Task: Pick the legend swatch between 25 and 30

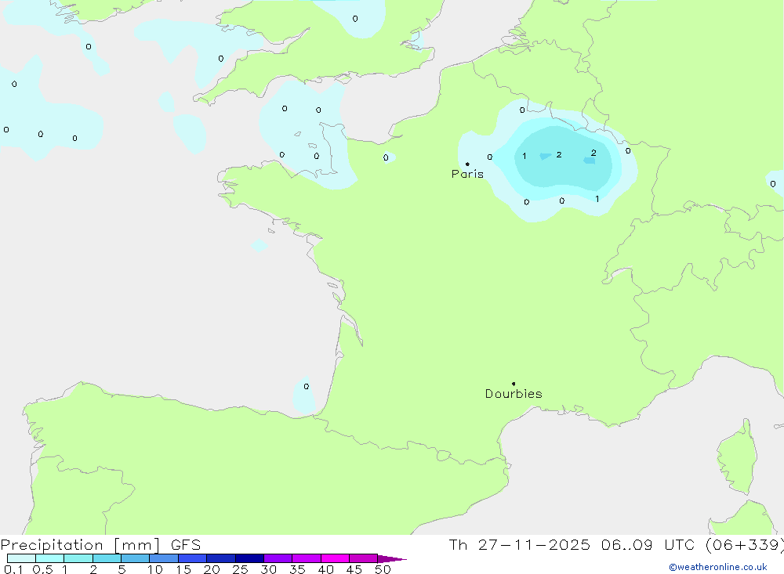Action: (249, 558)
